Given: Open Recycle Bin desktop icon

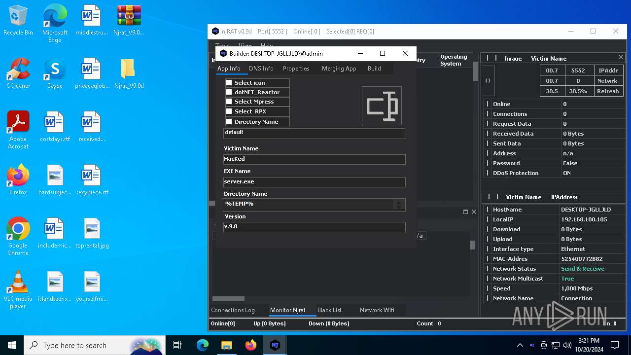Looking at the screenshot, I should (x=18, y=21).
